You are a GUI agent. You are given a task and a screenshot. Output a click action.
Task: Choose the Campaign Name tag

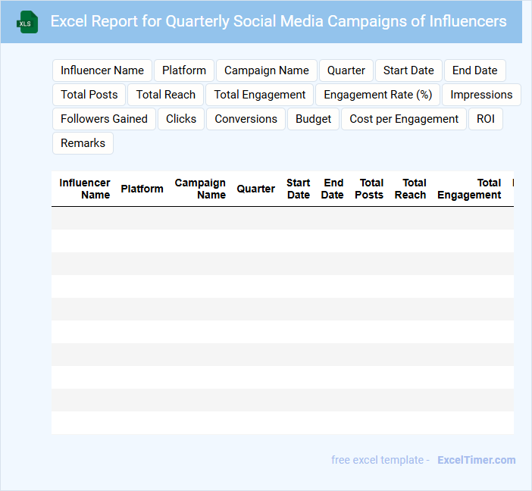click(267, 70)
